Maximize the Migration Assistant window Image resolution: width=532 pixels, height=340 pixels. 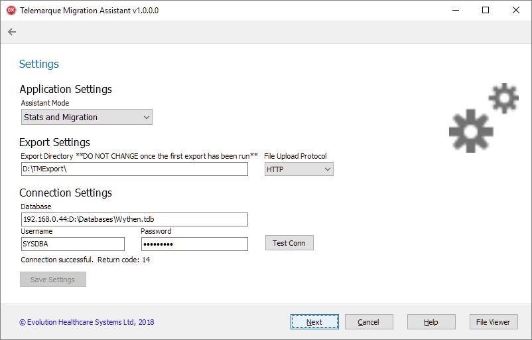click(486, 11)
